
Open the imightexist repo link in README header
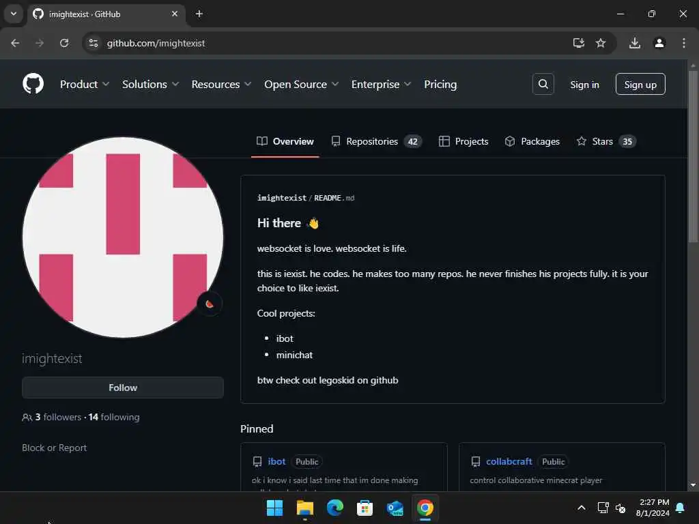coord(282,198)
